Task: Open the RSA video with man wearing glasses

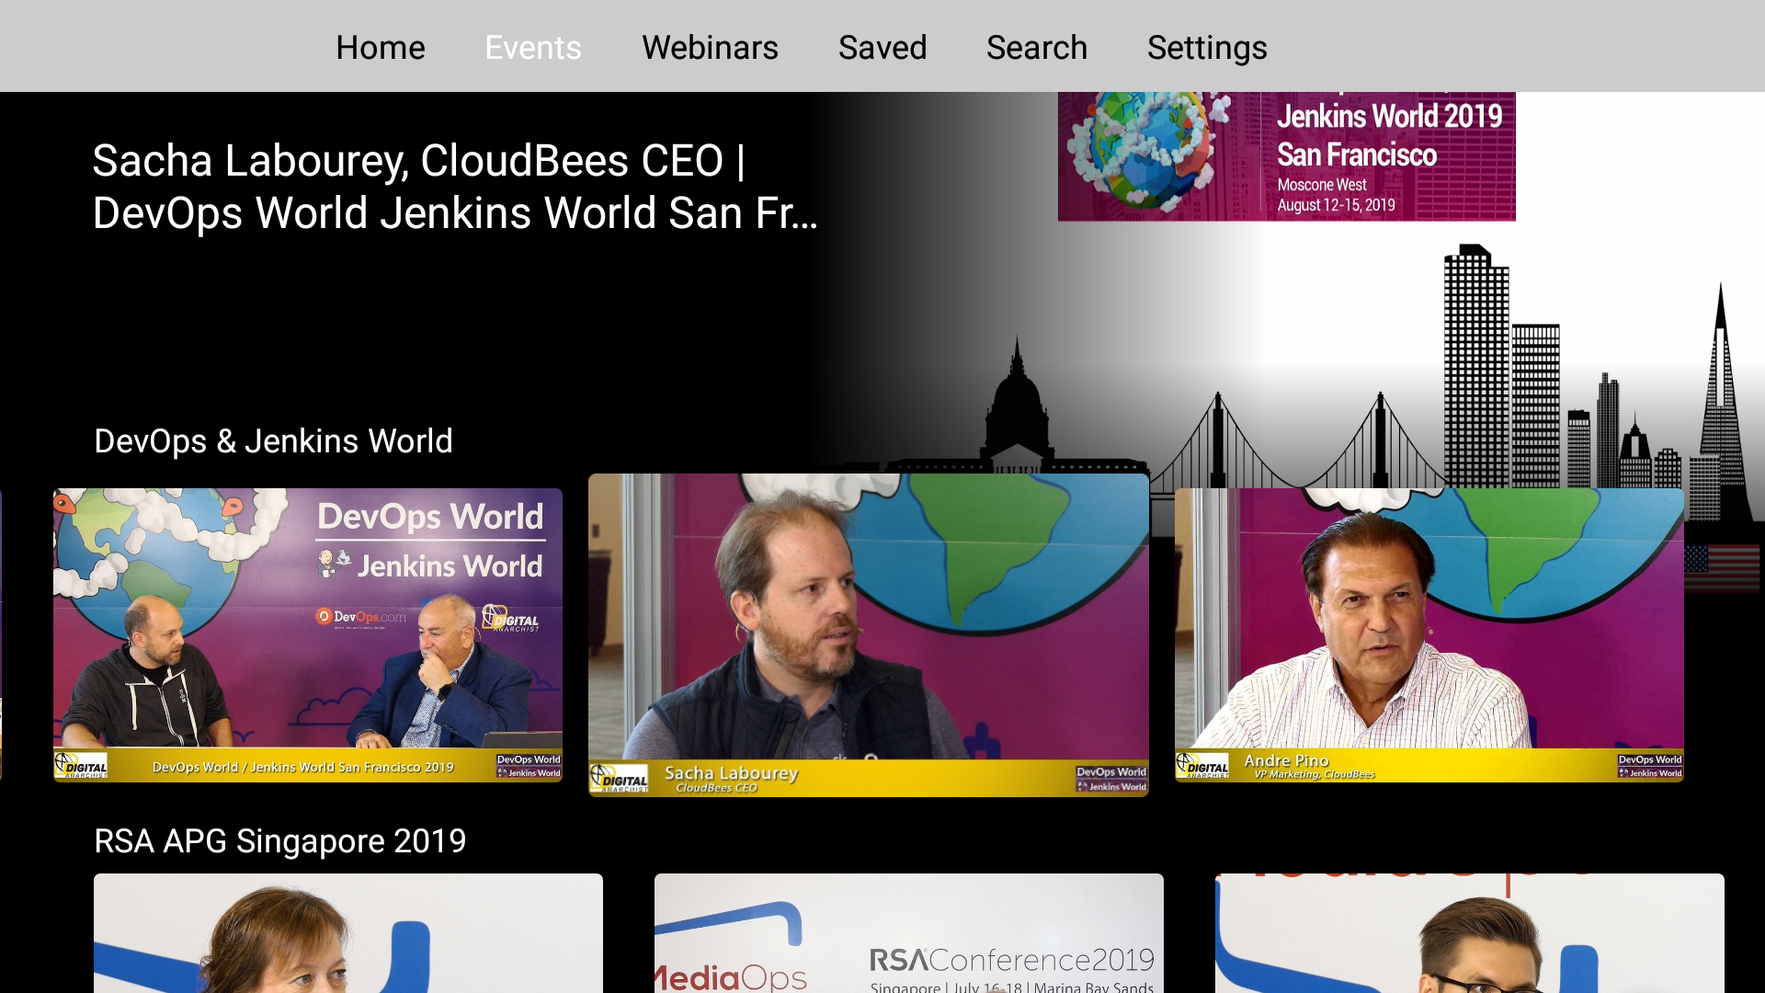Action: 1470,933
